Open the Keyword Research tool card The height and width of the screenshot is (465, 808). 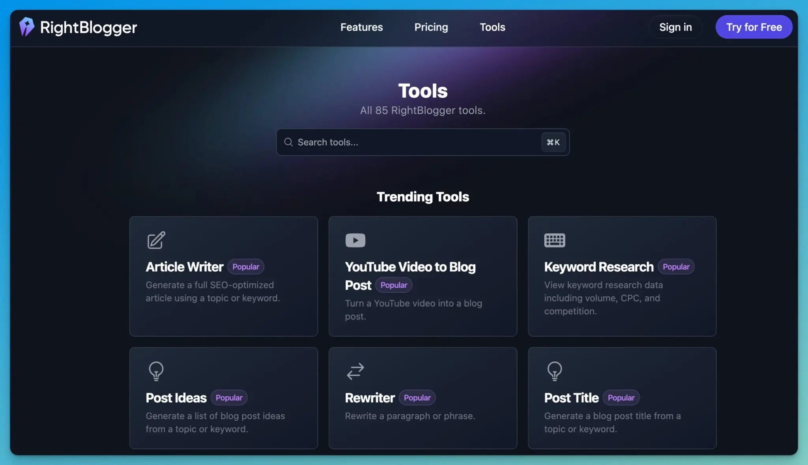click(621, 276)
